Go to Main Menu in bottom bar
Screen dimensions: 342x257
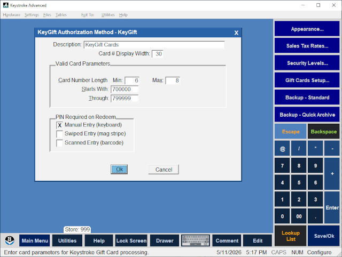click(x=34, y=240)
